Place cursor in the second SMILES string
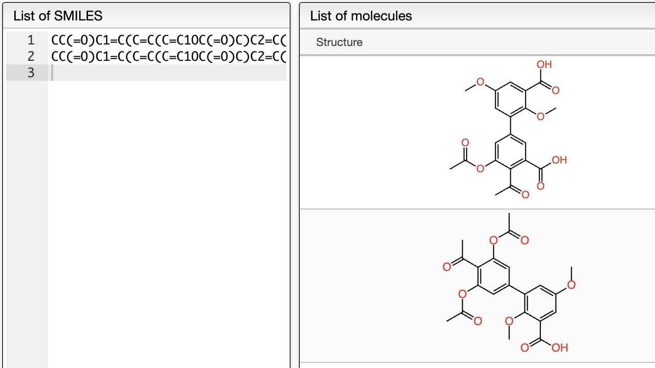Viewport: 655px width, 368px height. 168,56
